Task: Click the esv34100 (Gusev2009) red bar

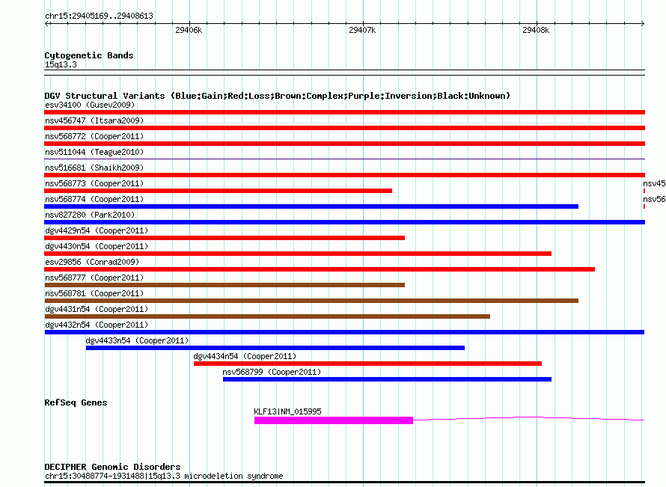Action: tap(344, 112)
